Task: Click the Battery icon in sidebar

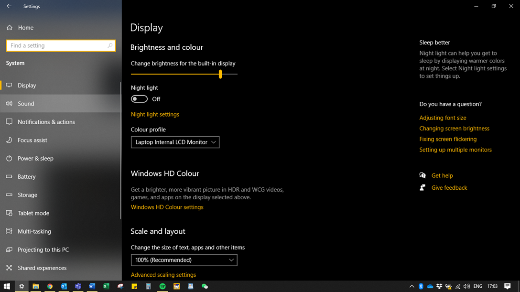Action: (9, 176)
